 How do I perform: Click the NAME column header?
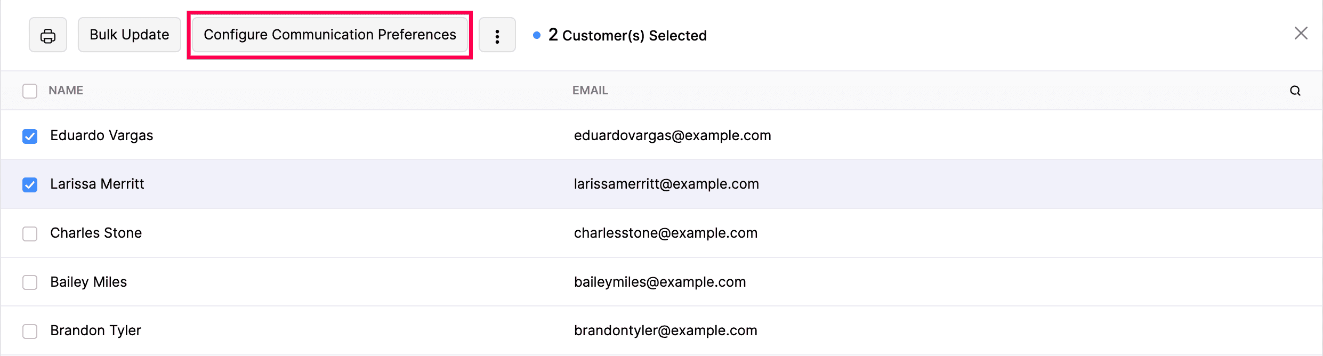click(x=66, y=91)
